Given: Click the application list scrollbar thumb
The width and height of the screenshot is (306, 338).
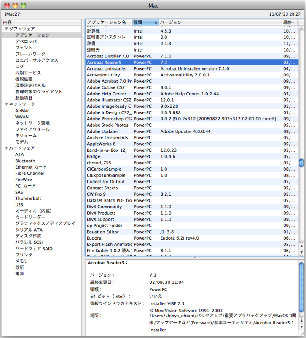Looking at the screenshot, I should [x=301, y=163].
